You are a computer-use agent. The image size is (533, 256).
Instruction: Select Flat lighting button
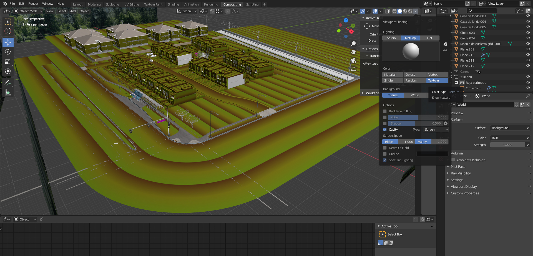tap(430, 38)
